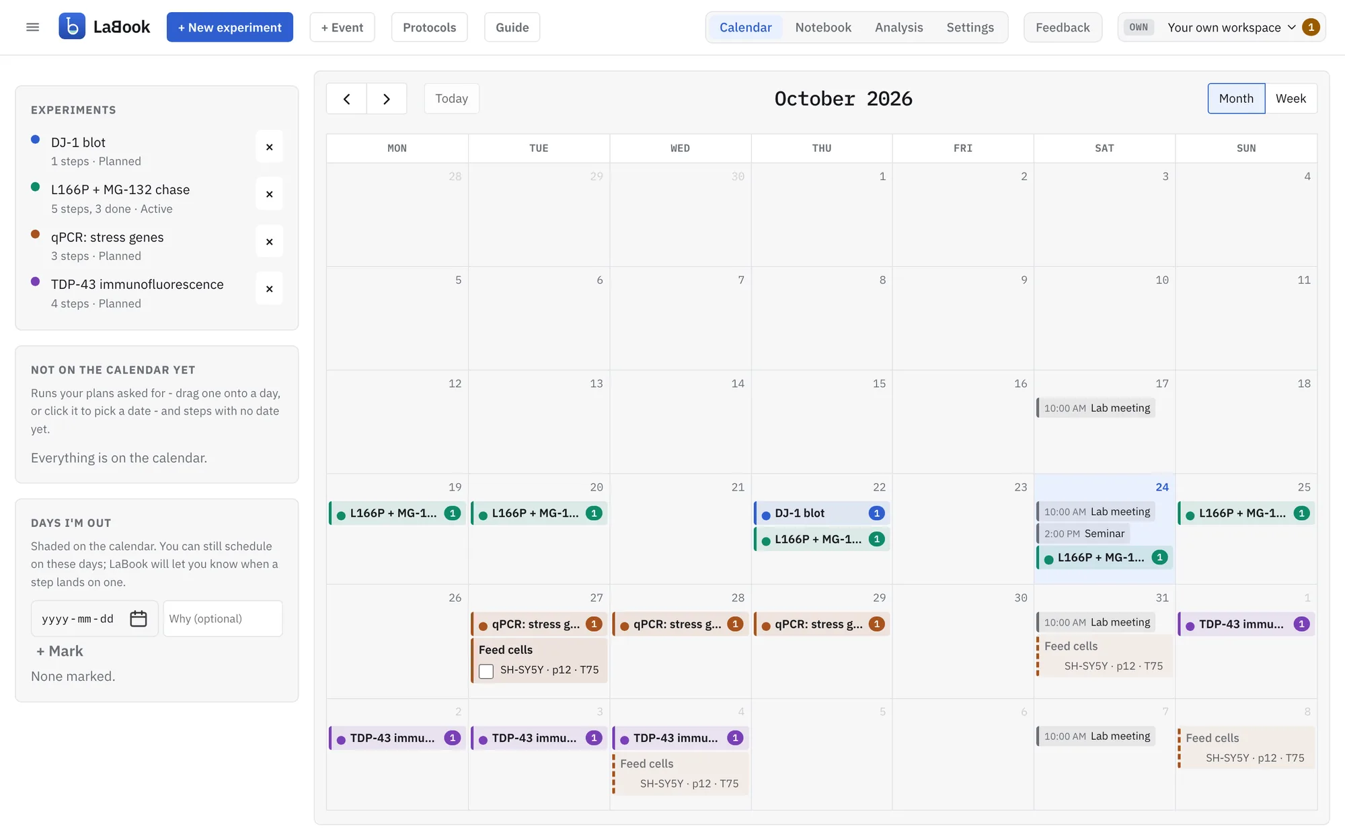Open DJ-1 blot event on Oct 22
Image resolution: width=1345 pixels, height=840 pixels.
pos(822,513)
